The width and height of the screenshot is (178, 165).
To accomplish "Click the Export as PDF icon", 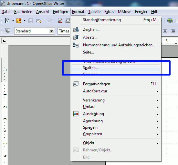I will pos(60,21).
